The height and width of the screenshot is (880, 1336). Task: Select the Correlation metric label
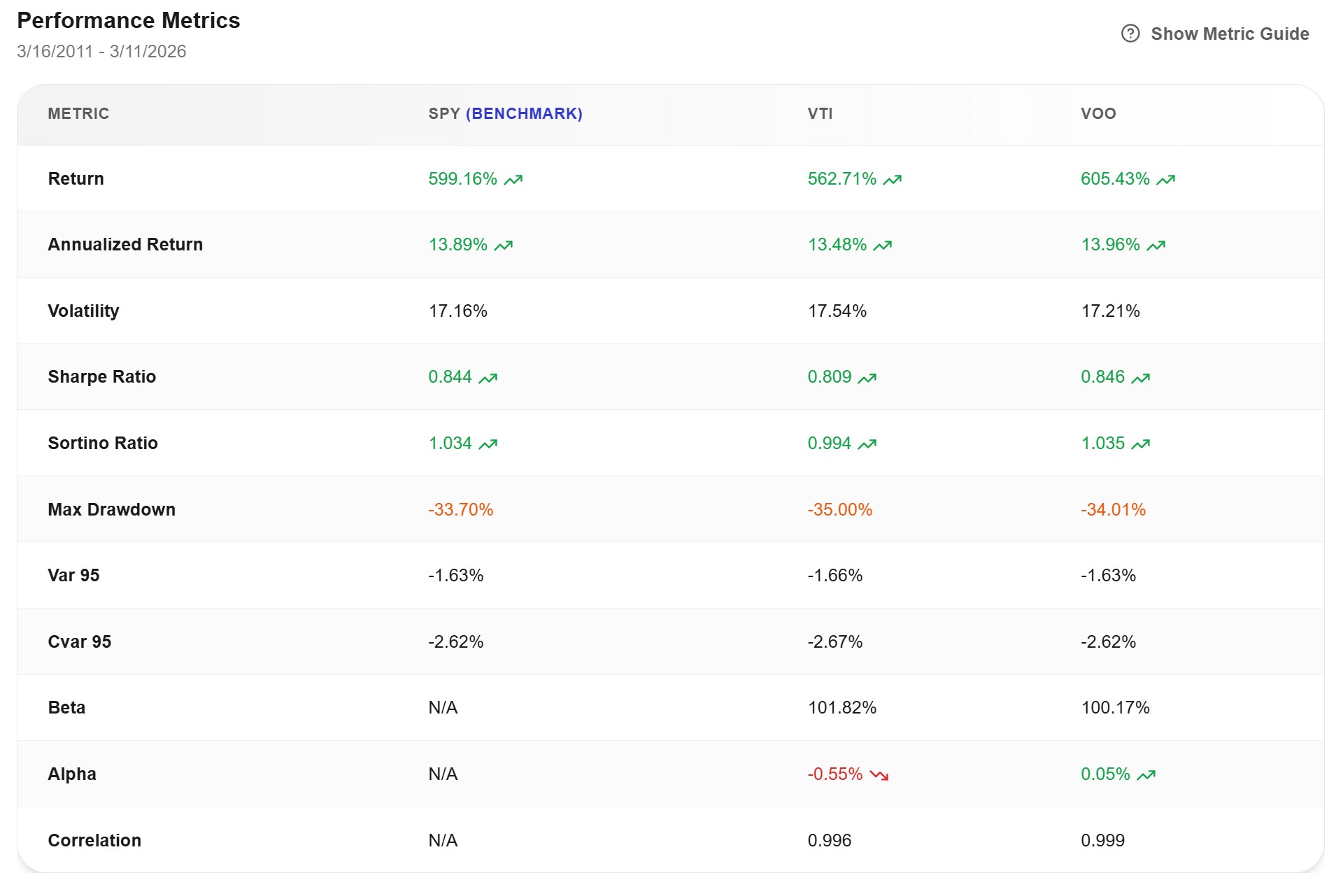tap(94, 840)
